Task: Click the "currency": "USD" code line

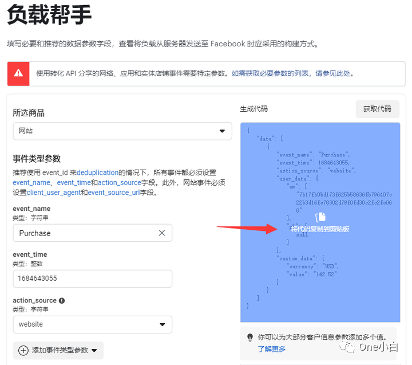Action: 312,266
